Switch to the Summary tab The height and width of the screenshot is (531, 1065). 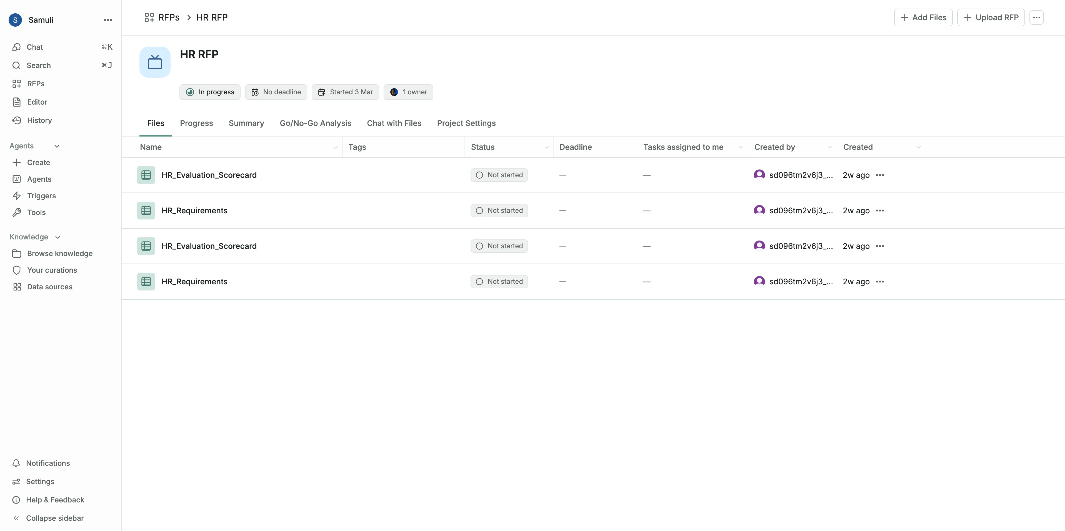[246, 123]
